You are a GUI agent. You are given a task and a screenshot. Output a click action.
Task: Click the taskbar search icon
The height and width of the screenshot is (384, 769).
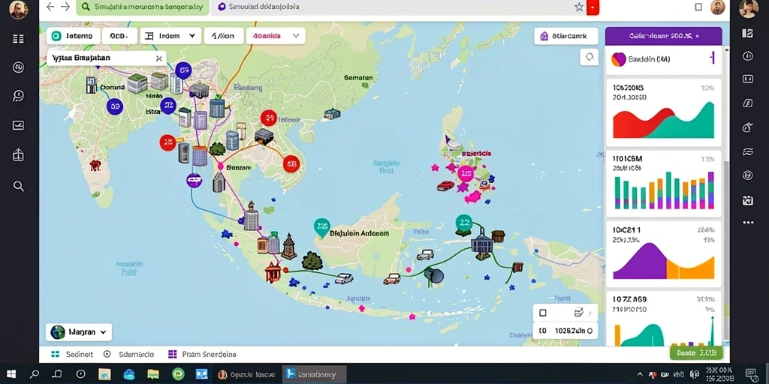click(35, 375)
